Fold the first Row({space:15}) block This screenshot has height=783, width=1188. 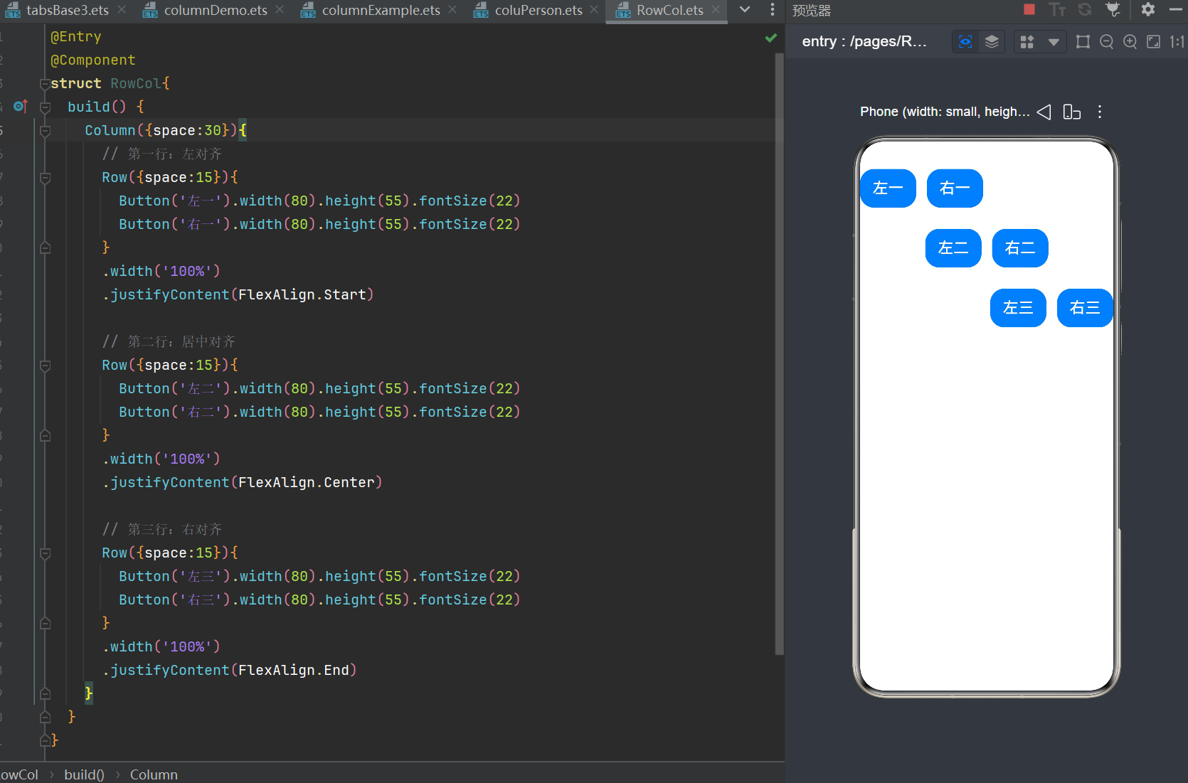45,178
